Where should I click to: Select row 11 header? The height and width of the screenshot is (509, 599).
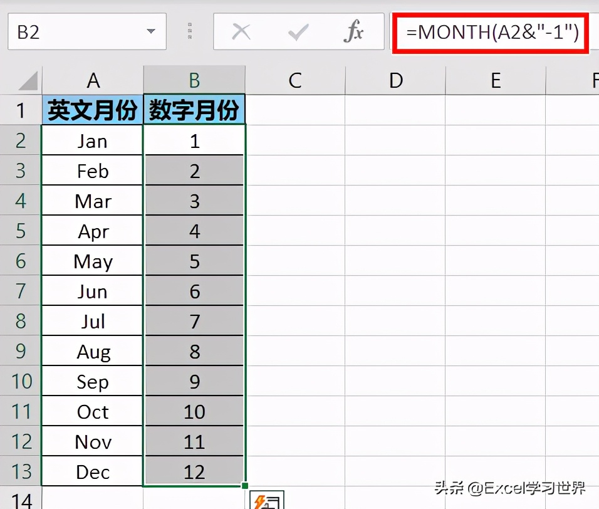21,411
